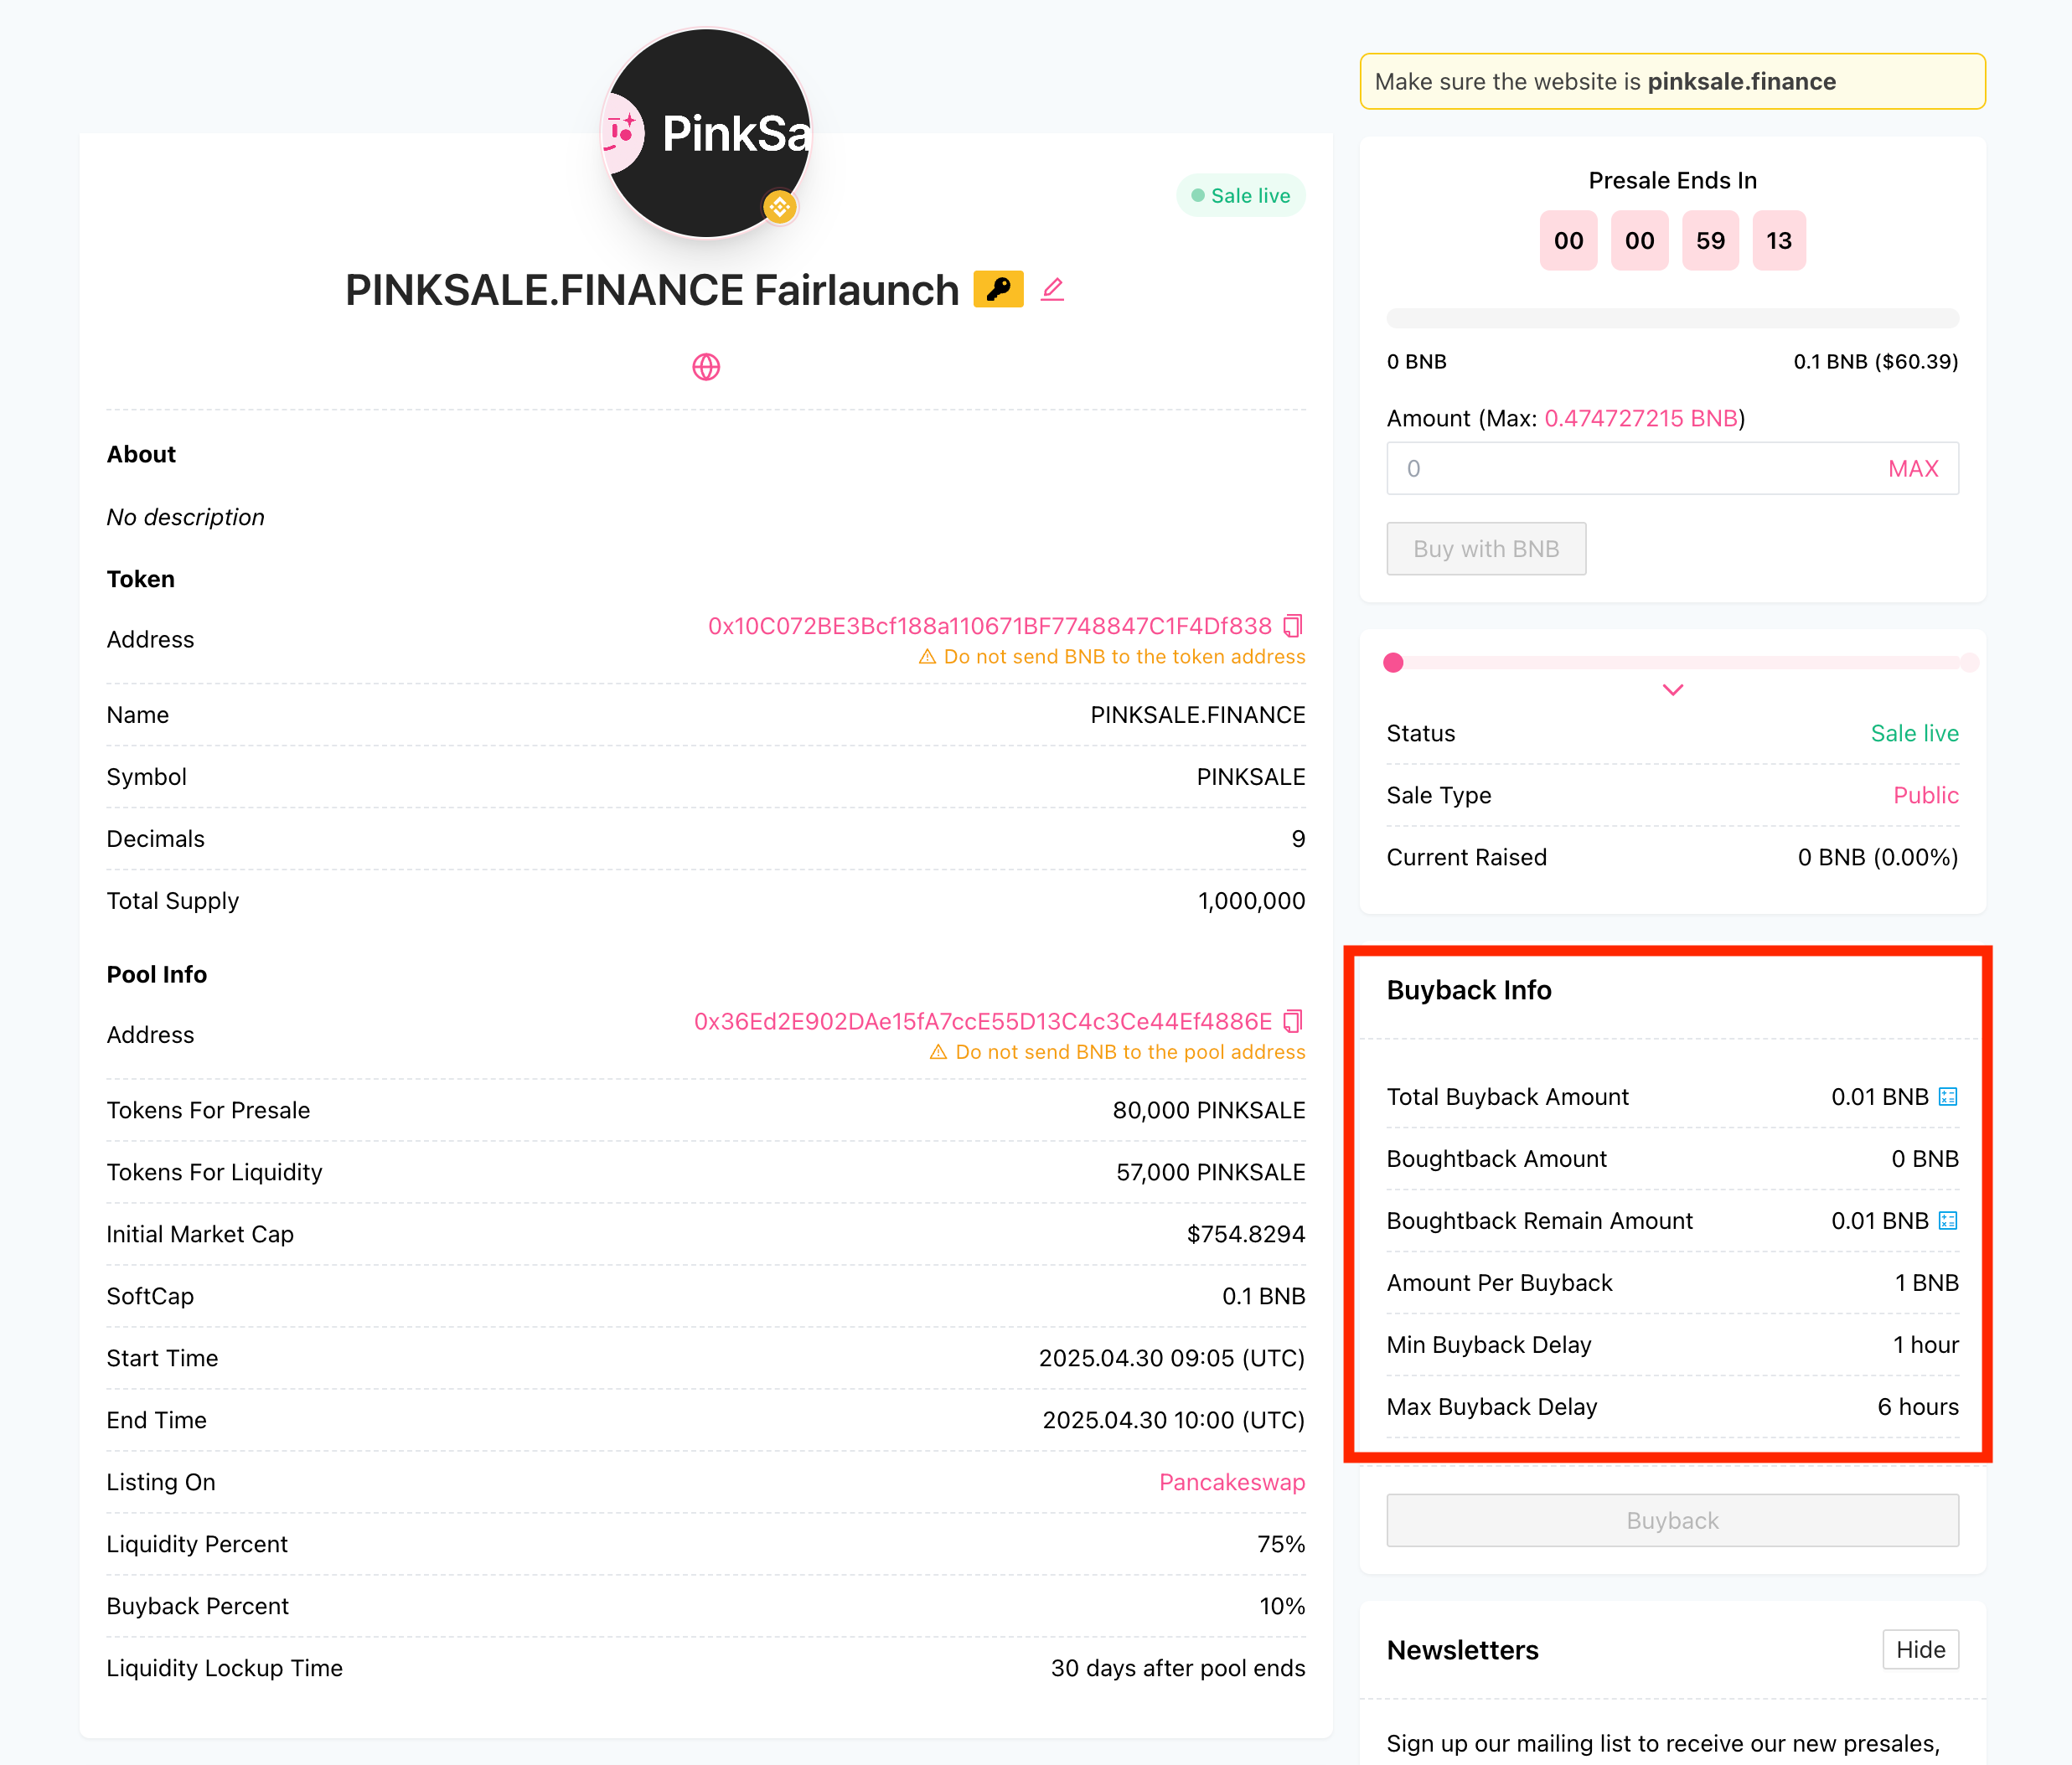Click the Current Raised value 0 BNB (0.00%)

pos(1878,857)
